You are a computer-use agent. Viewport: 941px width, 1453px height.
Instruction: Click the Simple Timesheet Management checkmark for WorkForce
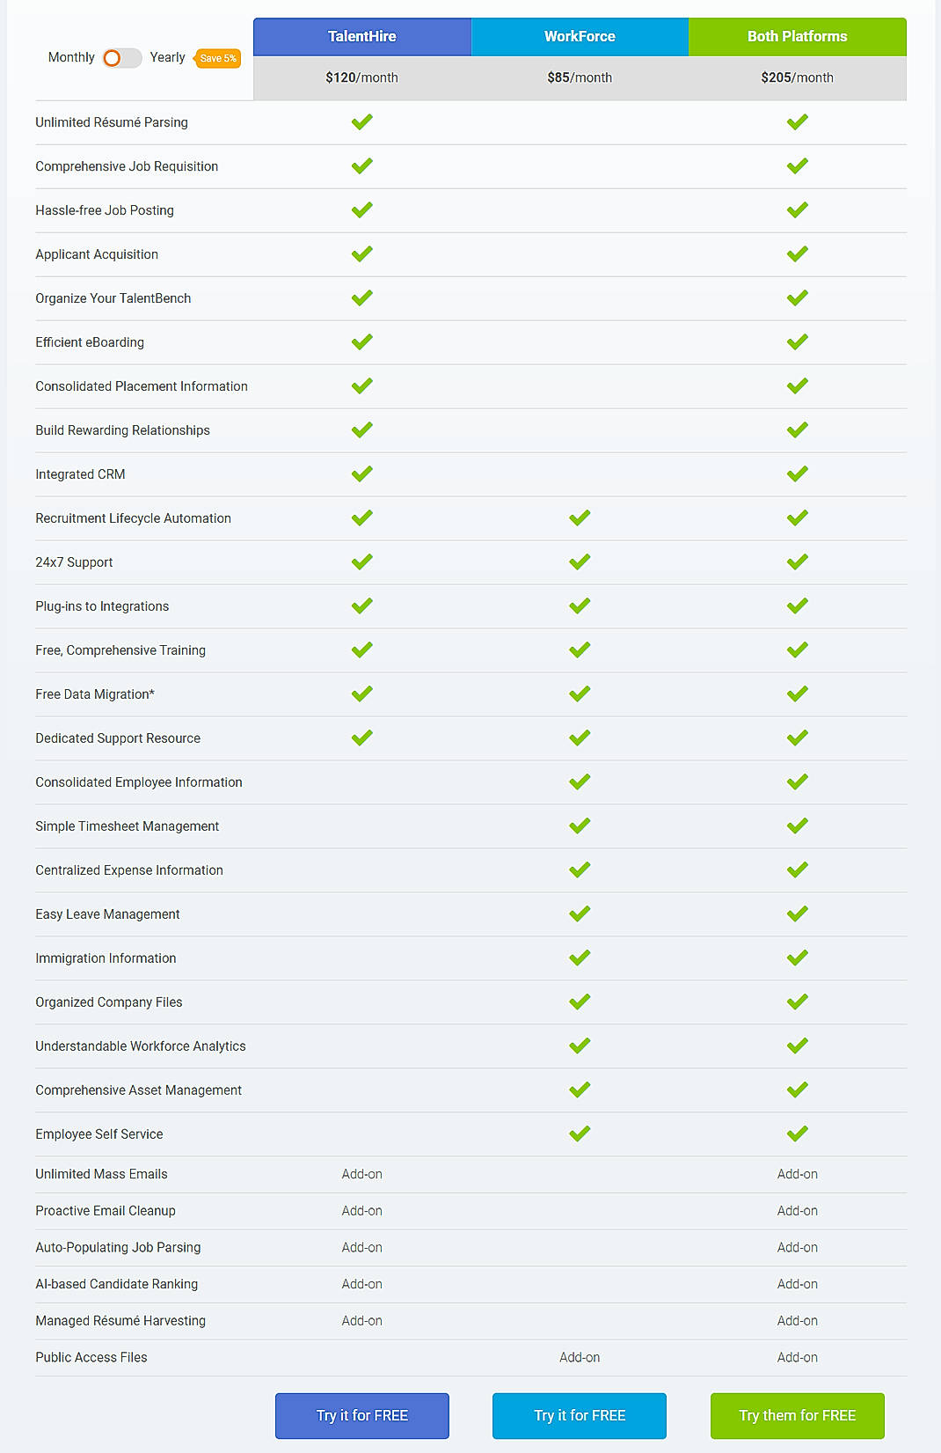coord(579,826)
